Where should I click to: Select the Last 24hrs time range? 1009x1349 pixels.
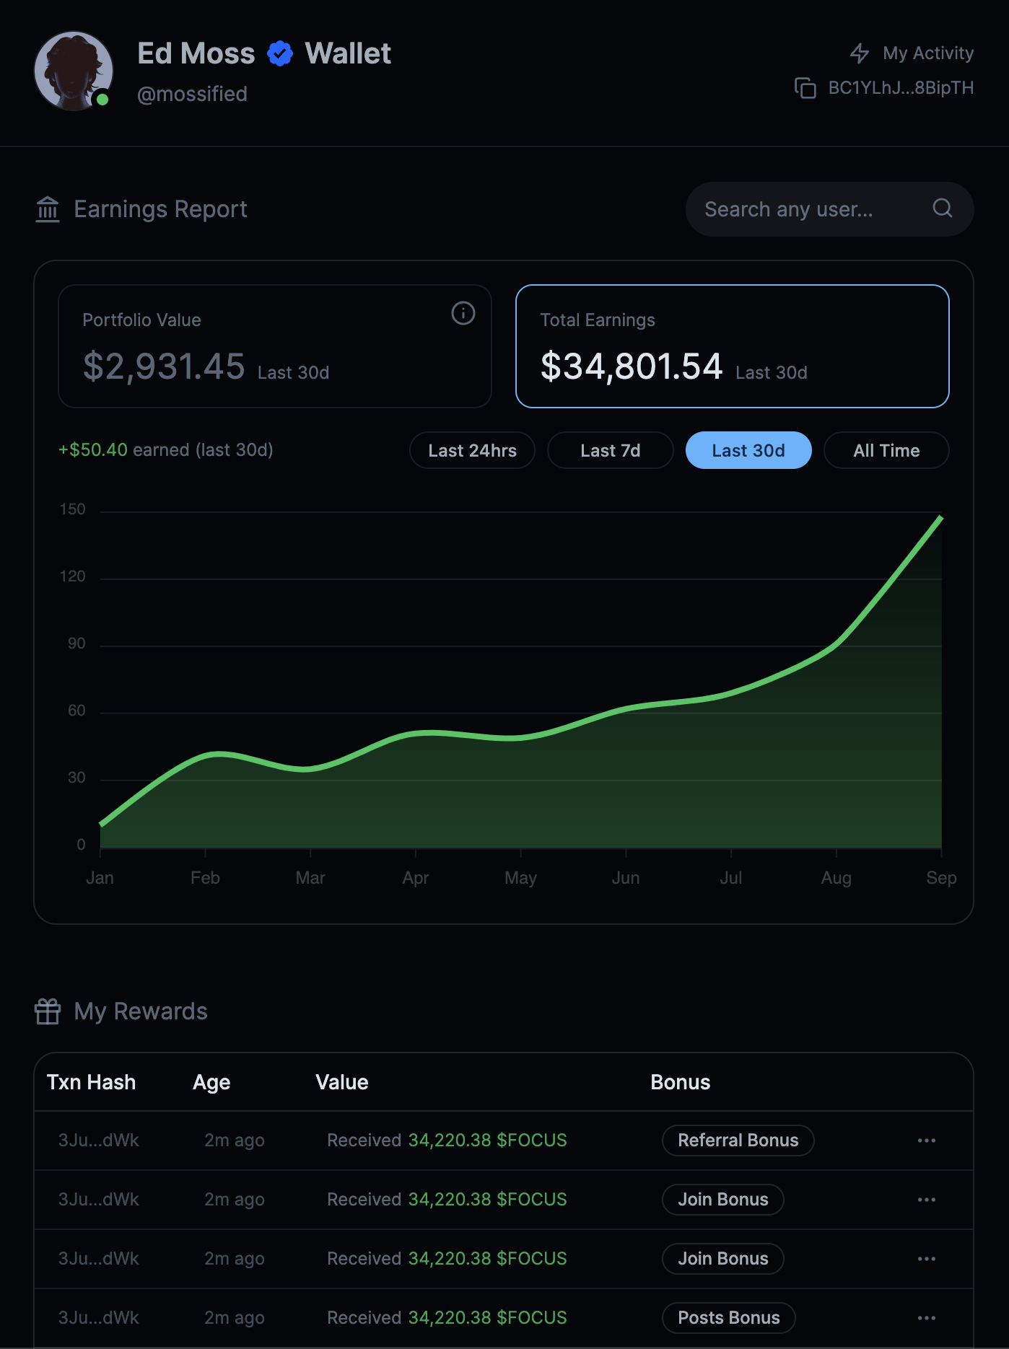(472, 451)
